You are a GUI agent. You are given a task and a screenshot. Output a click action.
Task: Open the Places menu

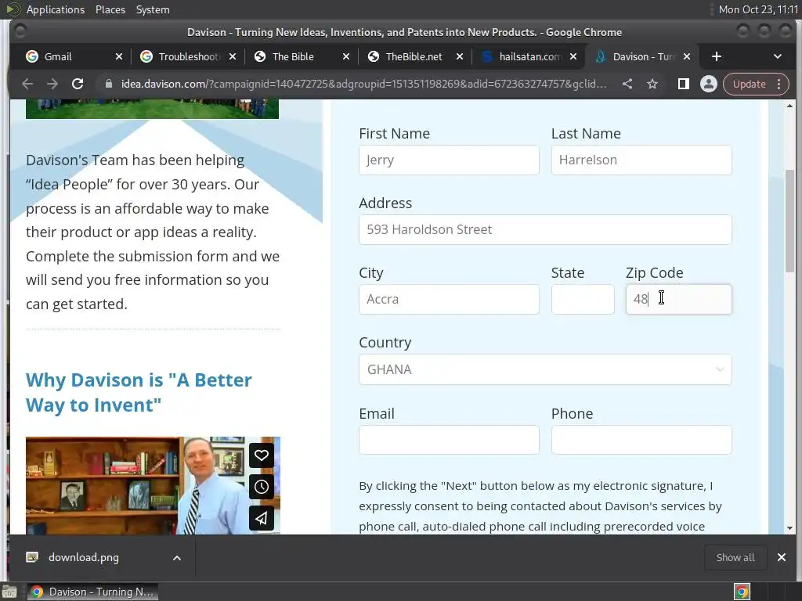tap(110, 9)
